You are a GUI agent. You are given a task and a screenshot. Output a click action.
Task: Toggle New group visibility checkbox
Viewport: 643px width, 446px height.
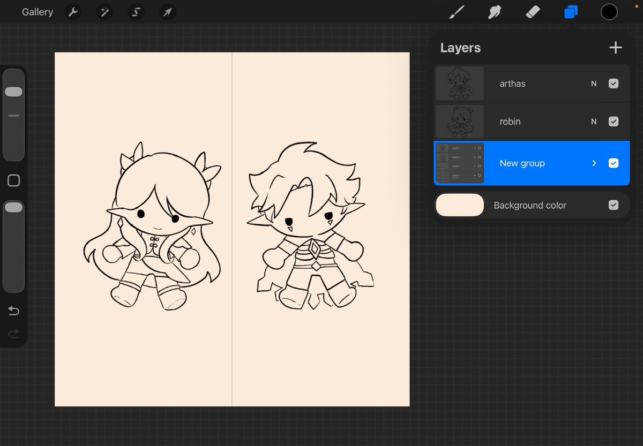pos(614,163)
